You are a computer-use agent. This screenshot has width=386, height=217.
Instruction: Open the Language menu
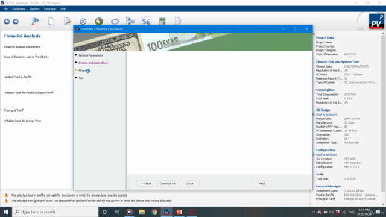[x=49, y=9]
